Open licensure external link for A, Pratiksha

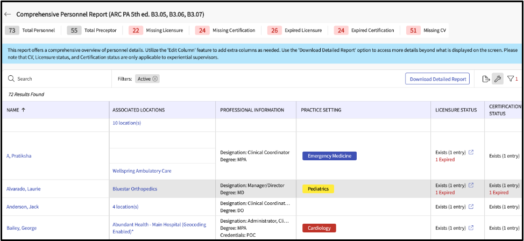[x=471, y=152]
